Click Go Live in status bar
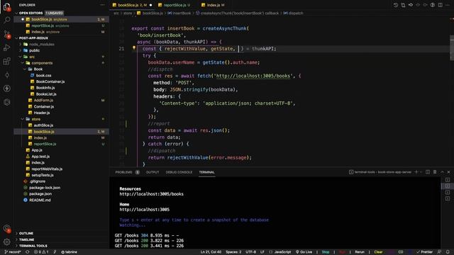Viewport: 454px width, 255px height. 304,252
